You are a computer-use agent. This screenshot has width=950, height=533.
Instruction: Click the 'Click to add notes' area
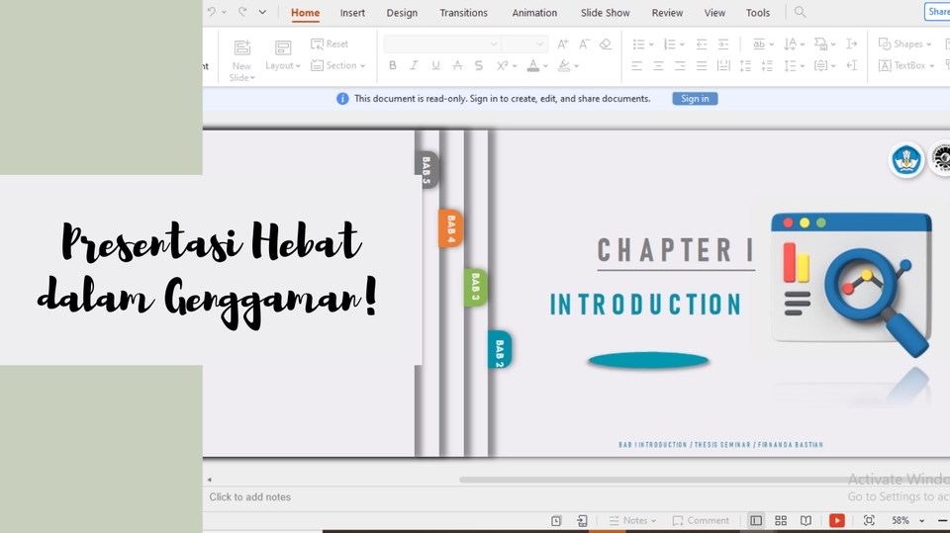pyautogui.click(x=250, y=497)
